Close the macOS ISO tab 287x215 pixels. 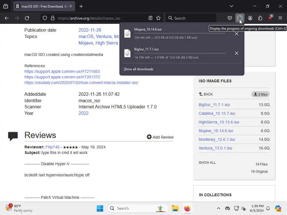tap(71, 6)
